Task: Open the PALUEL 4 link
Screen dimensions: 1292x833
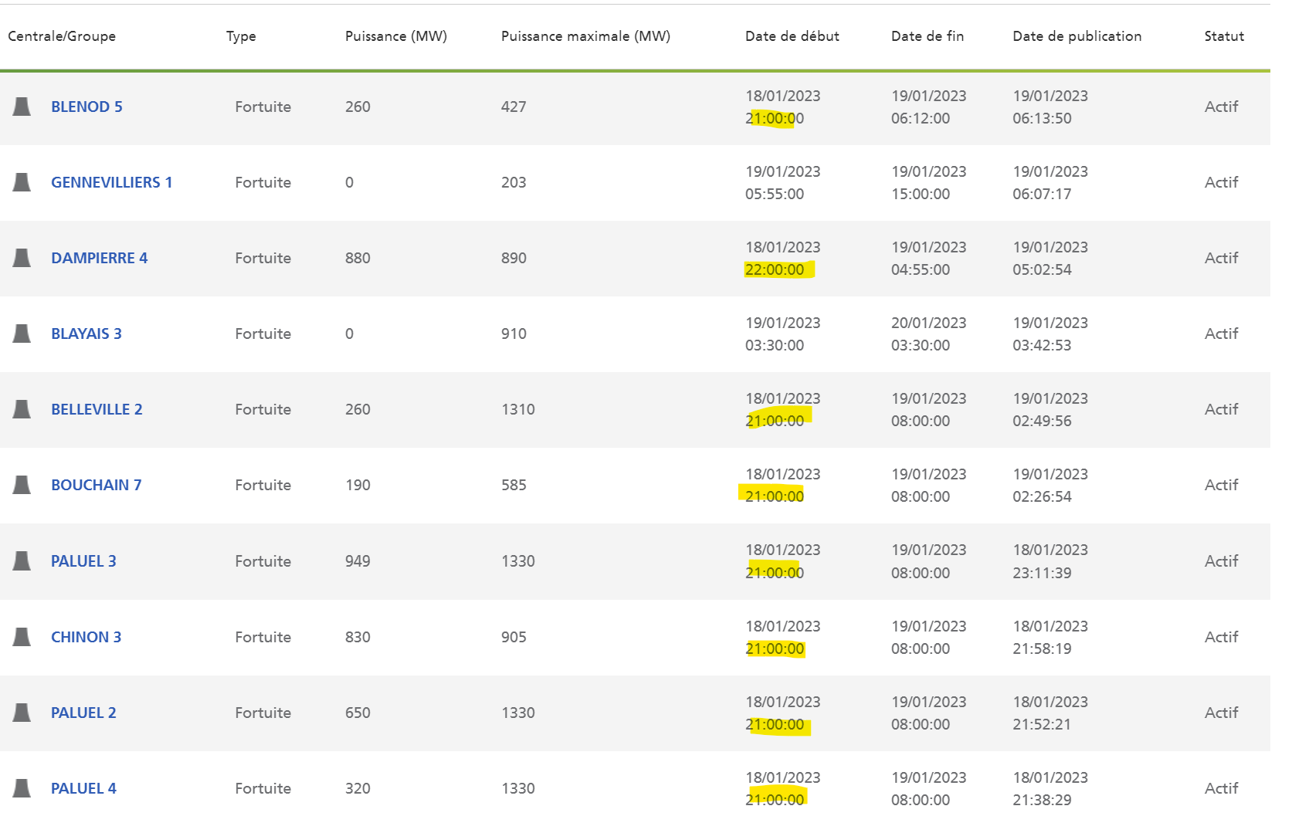Action: tap(83, 788)
